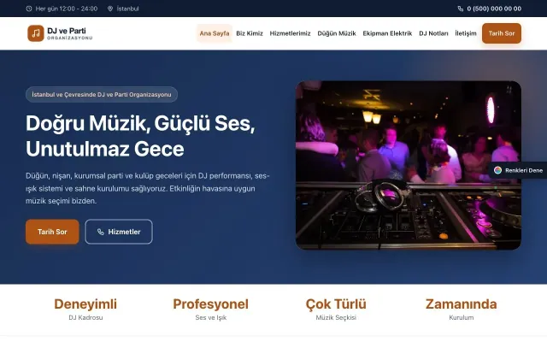The image size is (547, 342).
Task: Click the 'Zamanında' stat heading
Action: coord(462,304)
